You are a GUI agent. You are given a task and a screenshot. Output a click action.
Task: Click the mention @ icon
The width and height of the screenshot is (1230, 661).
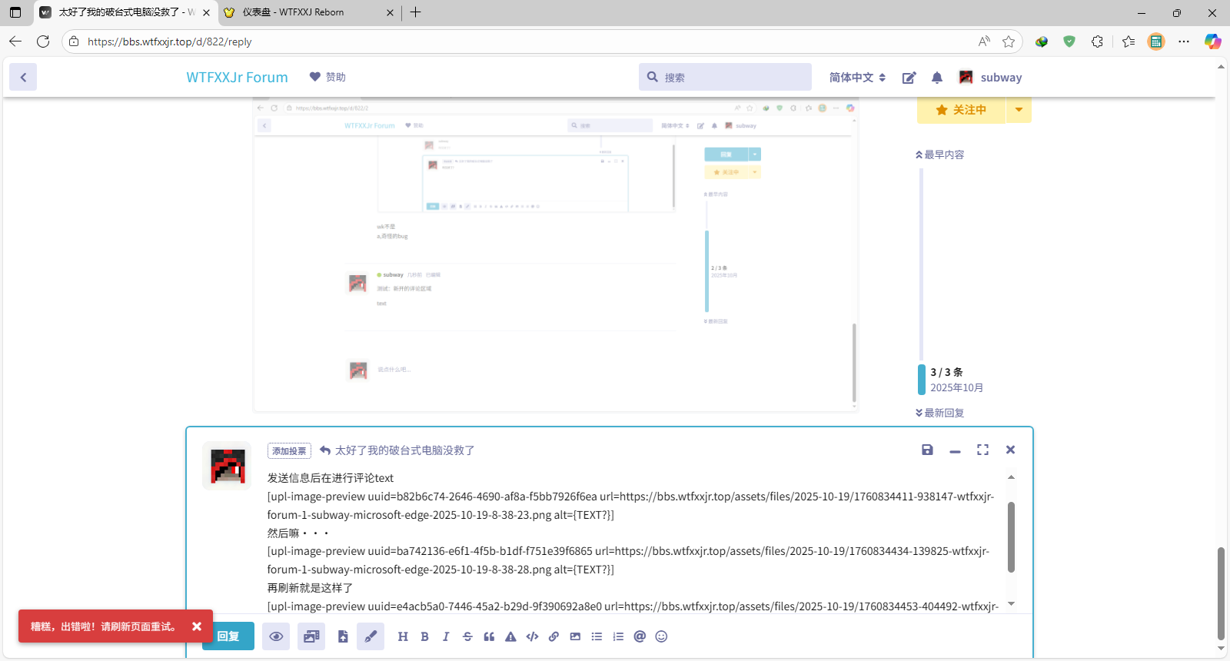[x=640, y=636]
